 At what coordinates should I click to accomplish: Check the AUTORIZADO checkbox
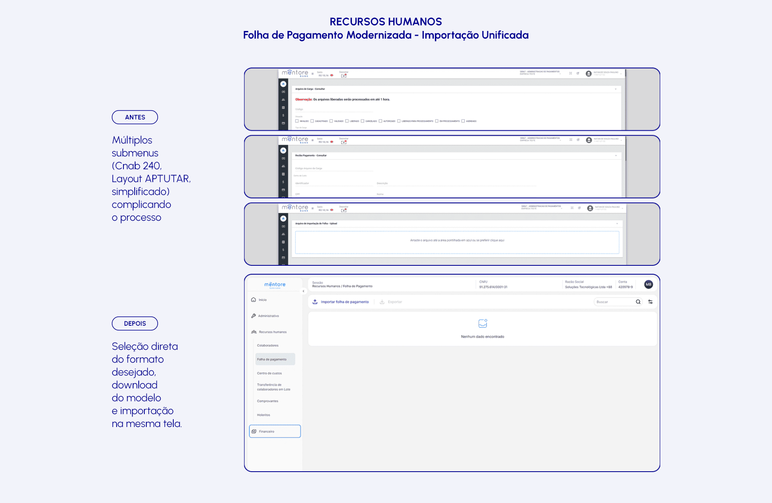[x=380, y=121]
